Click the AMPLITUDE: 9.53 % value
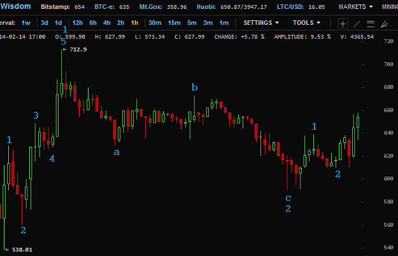 pos(302,37)
